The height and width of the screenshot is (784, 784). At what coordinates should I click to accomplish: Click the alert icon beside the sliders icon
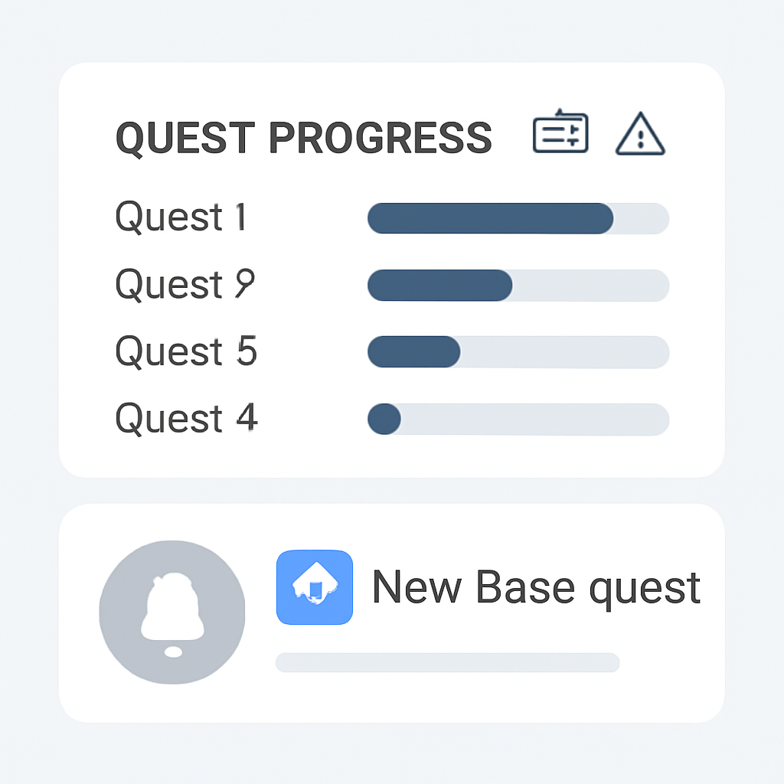pyautogui.click(x=640, y=136)
